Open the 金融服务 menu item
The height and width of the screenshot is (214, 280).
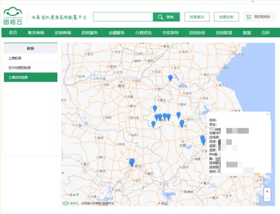tap(116, 33)
